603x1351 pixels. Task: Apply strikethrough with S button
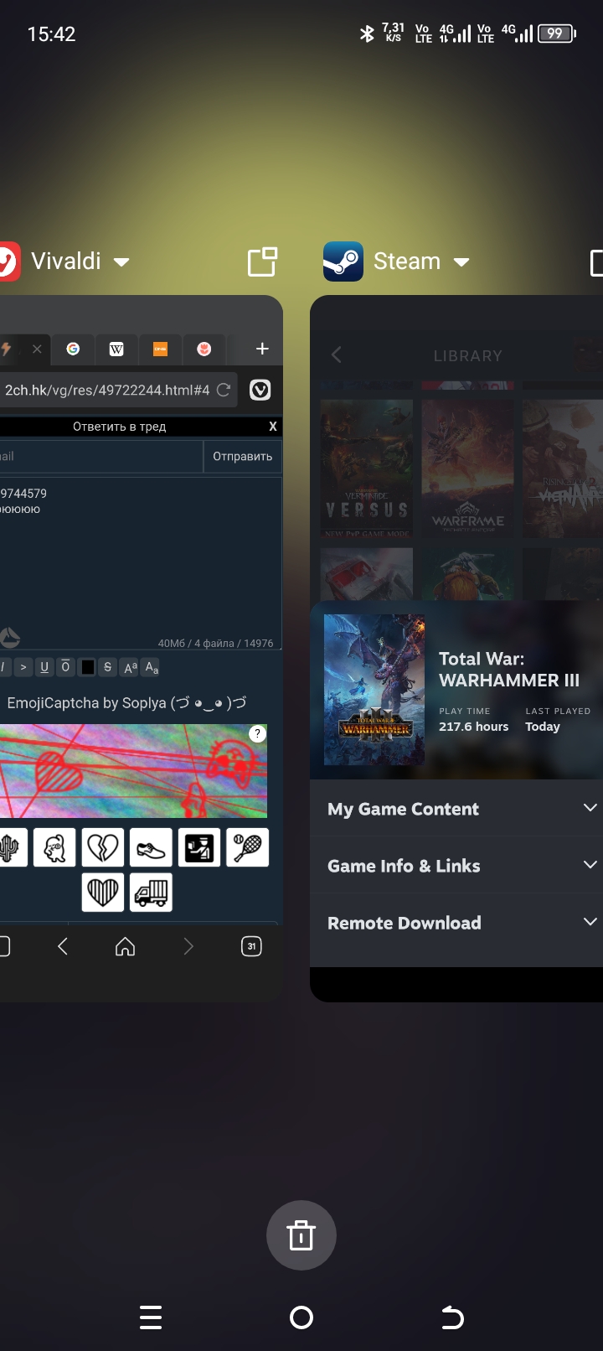point(107,667)
